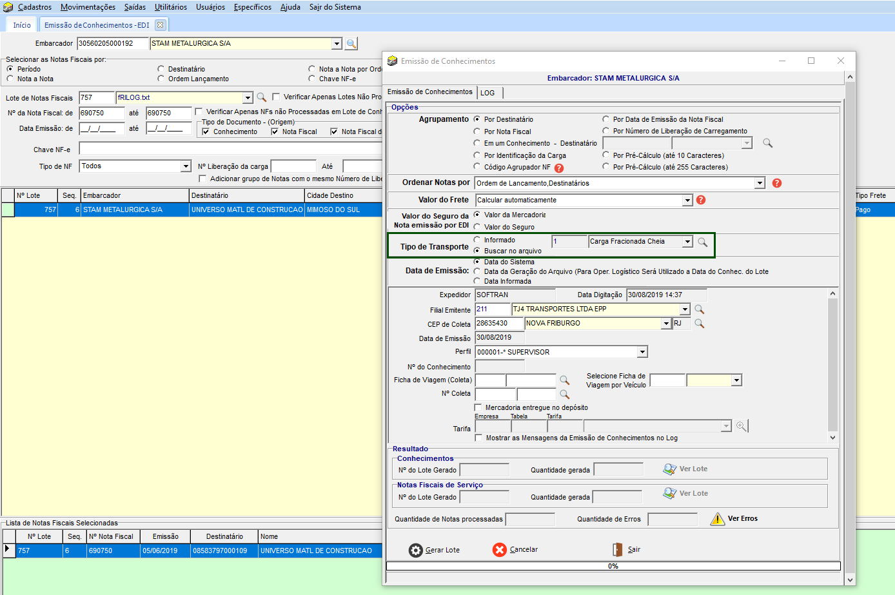The image size is (895, 595).
Task: Click the search icon next to Tipo de Transporte
Action: tap(702, 242)
